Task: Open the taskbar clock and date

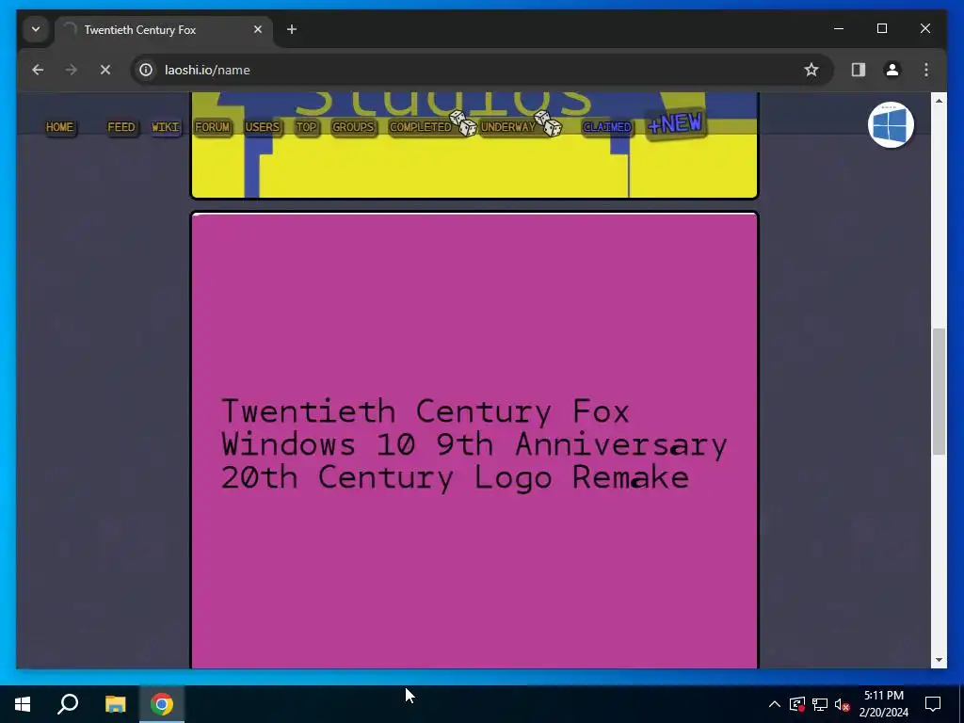Action: click(883, 704)
